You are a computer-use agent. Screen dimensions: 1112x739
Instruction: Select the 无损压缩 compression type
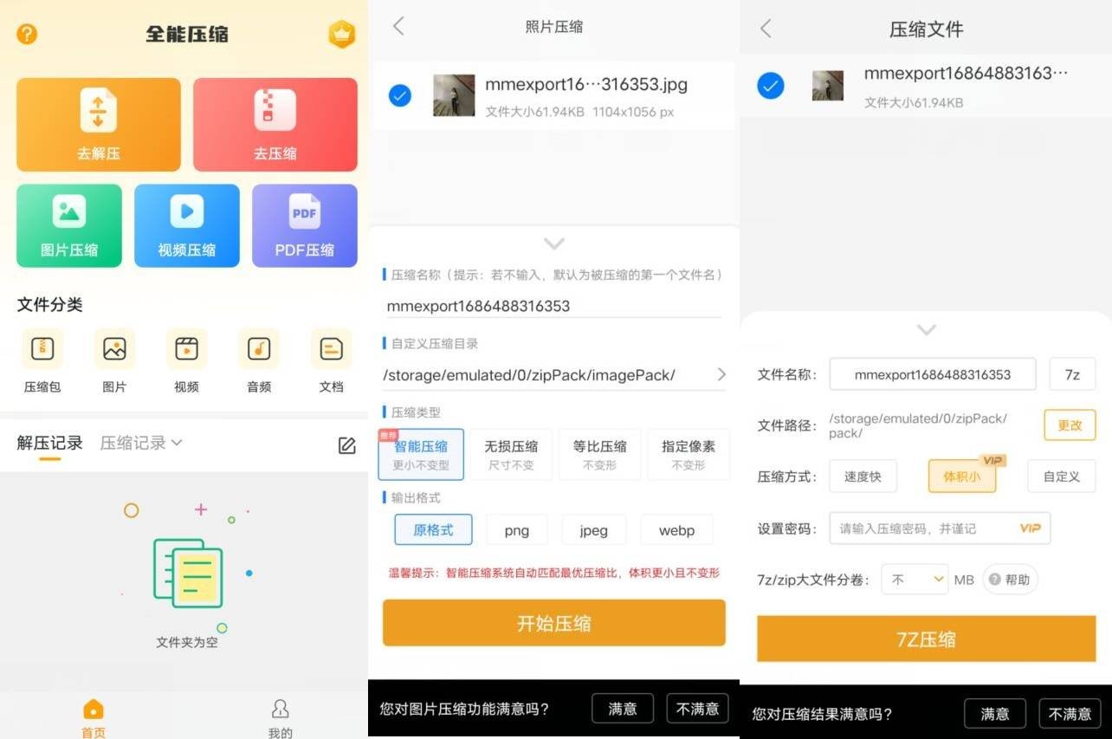[x=511, y=454]
